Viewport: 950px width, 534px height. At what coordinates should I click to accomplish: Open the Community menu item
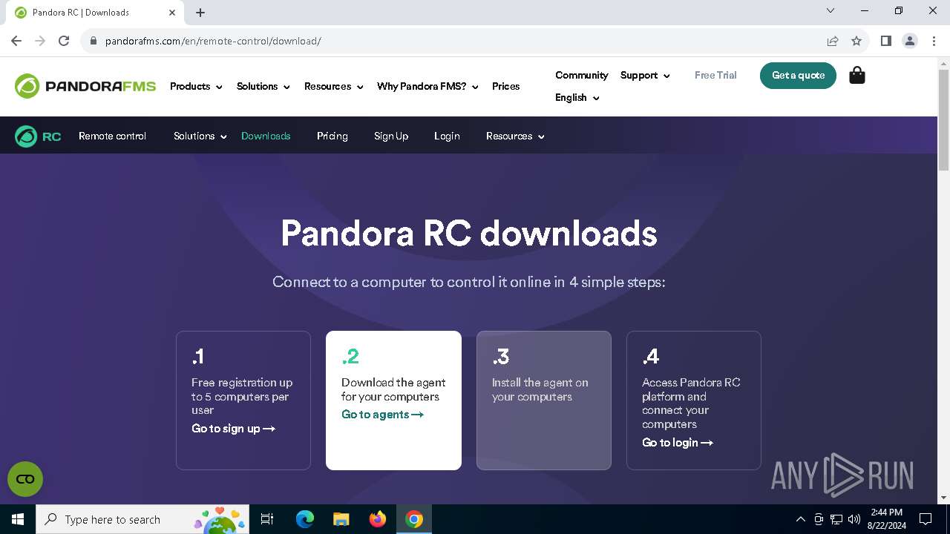[x=581, y=75]
